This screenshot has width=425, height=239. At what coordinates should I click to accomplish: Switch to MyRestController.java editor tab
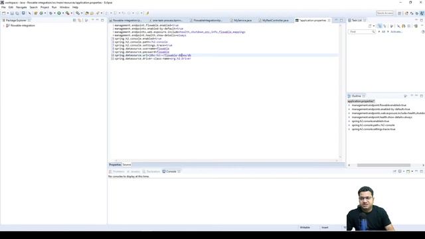pos(275,21)
